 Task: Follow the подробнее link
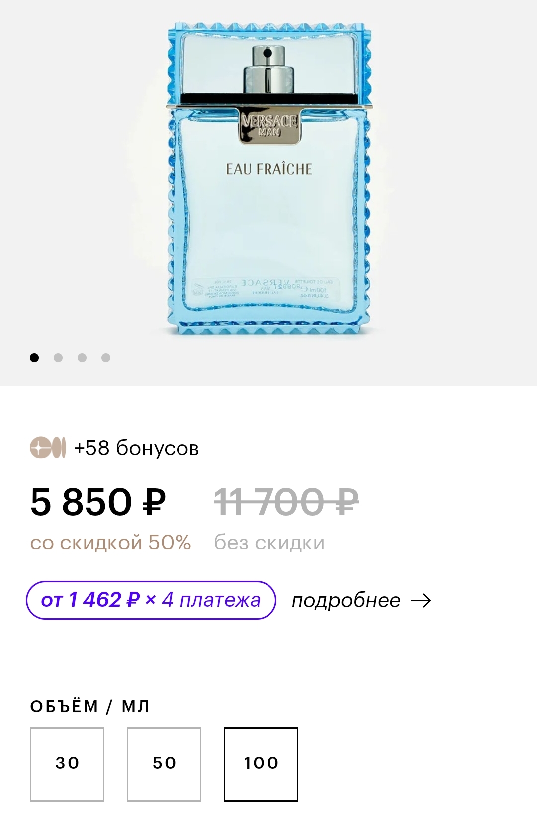tap(346, 601)
